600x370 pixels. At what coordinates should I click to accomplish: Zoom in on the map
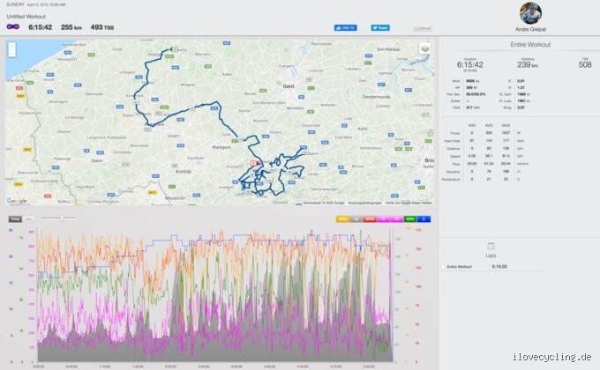coord(12,46)
